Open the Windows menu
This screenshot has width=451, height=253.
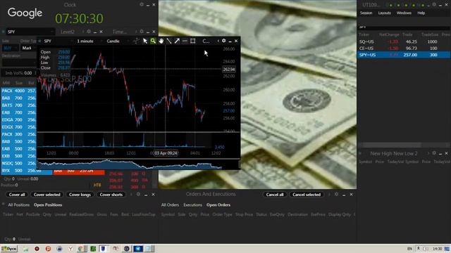coord(404,13)
